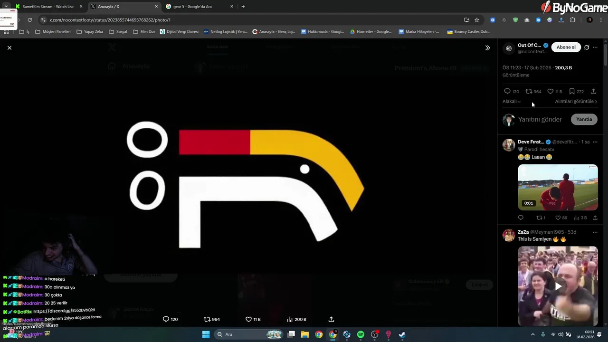The height and width of the screenshot is (342, 608).
Task: Open the camera screenshot extension icon
Action: [x=527, y=20]
